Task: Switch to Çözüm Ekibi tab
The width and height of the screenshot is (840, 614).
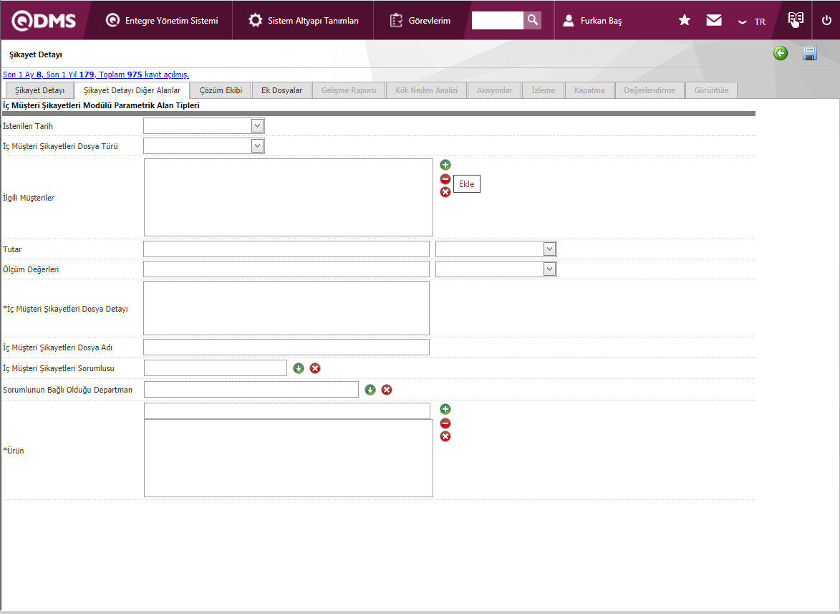Action: 221,90
